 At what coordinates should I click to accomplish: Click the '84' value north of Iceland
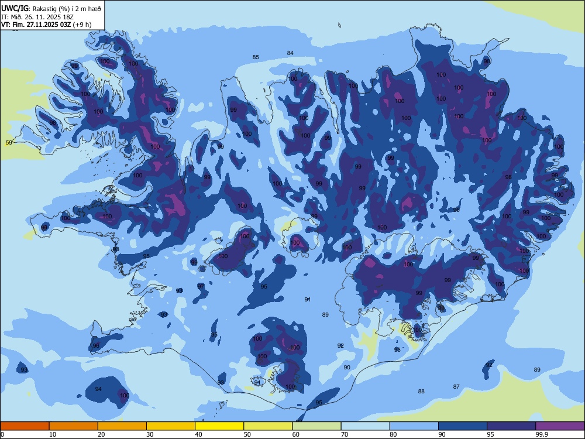coord(290,53)
